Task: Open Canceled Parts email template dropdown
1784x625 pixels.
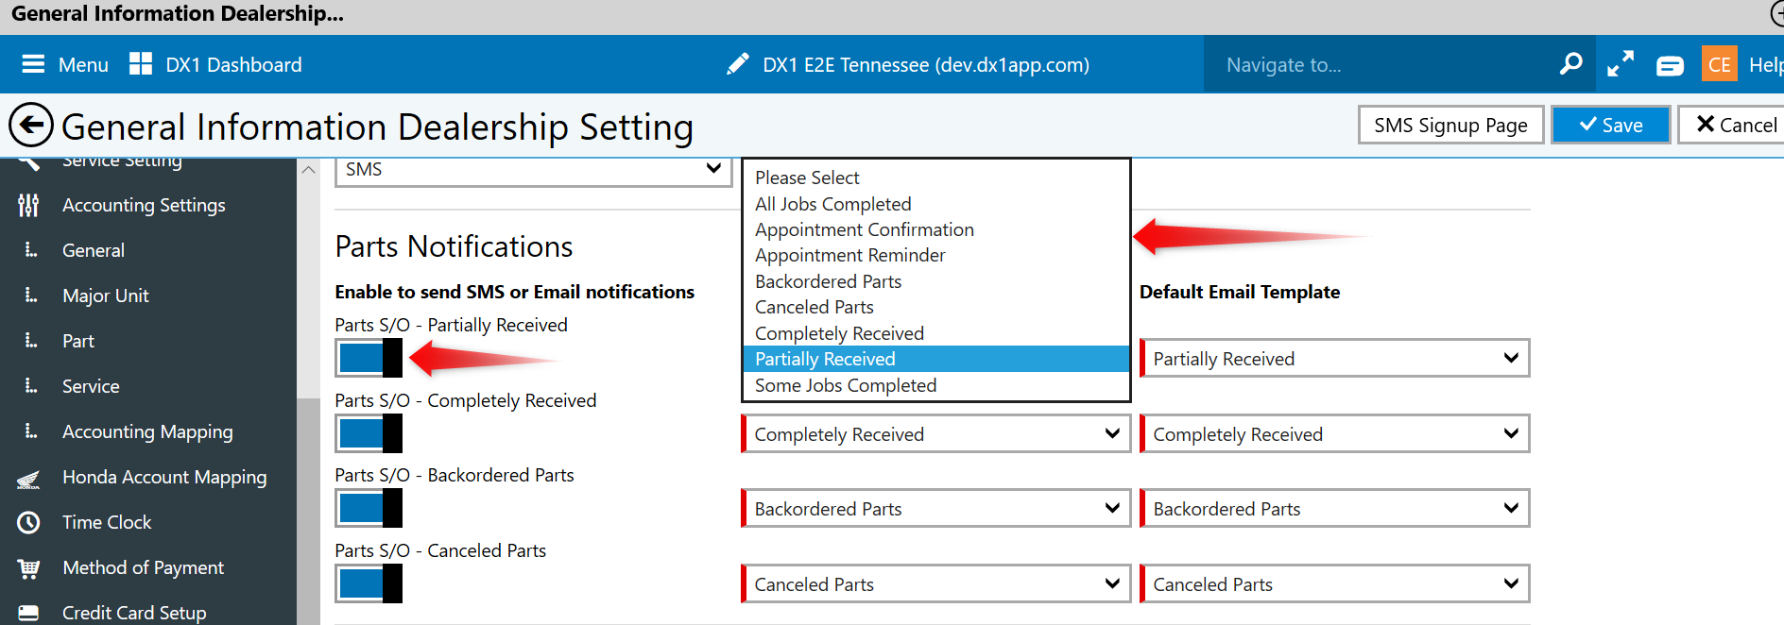Action: (1335, 584)
